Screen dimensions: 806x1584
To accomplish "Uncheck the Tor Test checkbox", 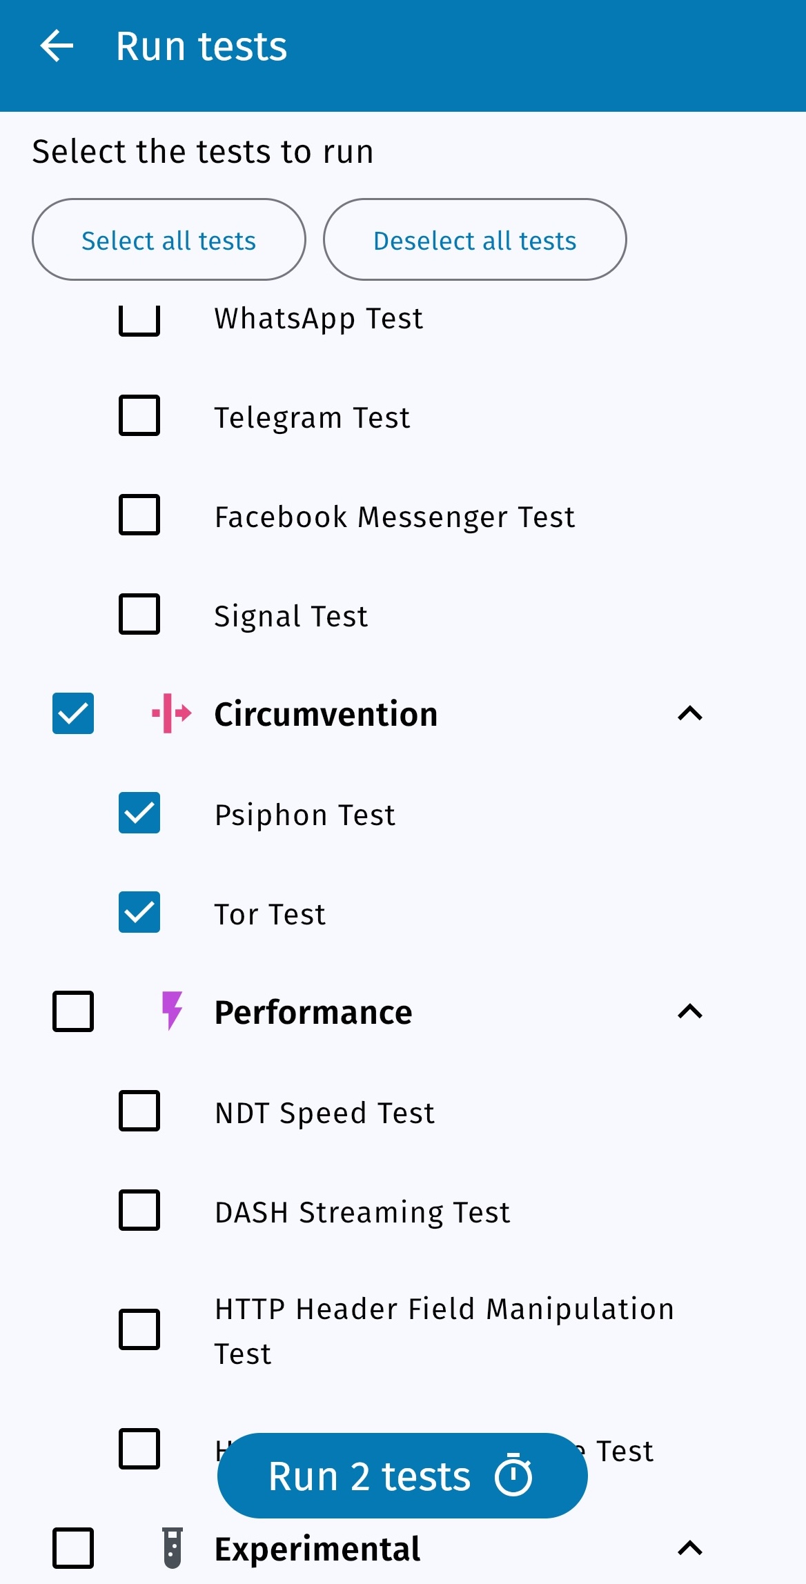I will (139, 912).
